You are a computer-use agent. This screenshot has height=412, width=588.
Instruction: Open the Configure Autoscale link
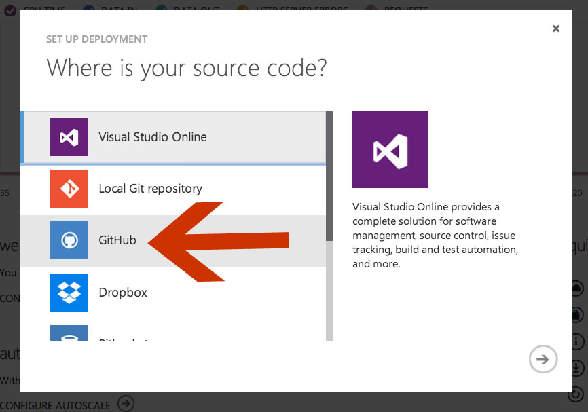56,405
